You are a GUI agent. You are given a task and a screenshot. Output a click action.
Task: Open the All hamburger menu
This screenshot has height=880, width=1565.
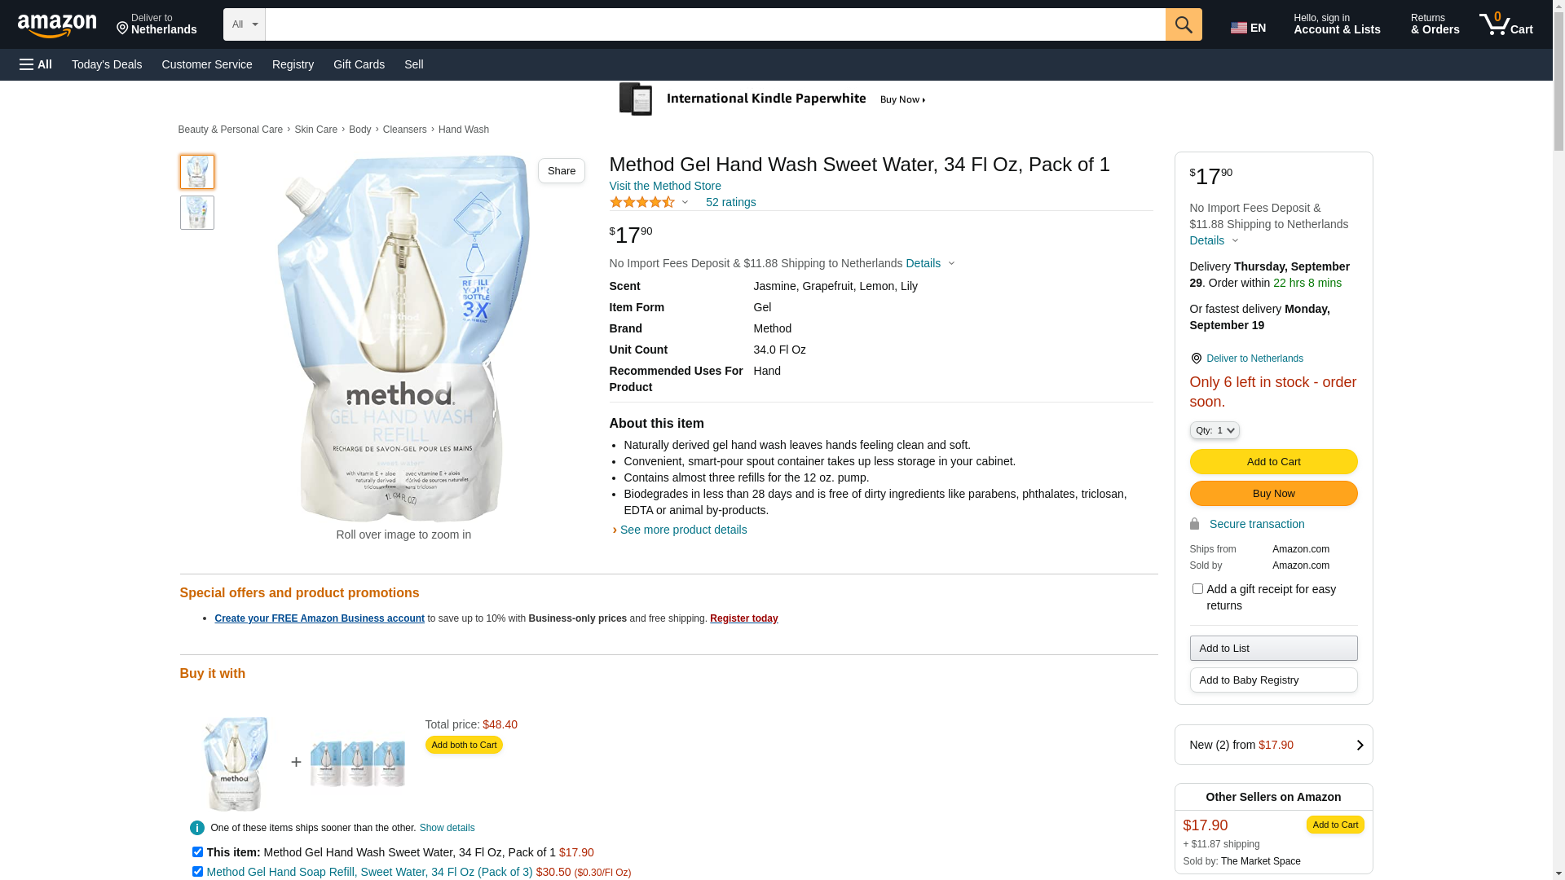(x=36, y=64)
